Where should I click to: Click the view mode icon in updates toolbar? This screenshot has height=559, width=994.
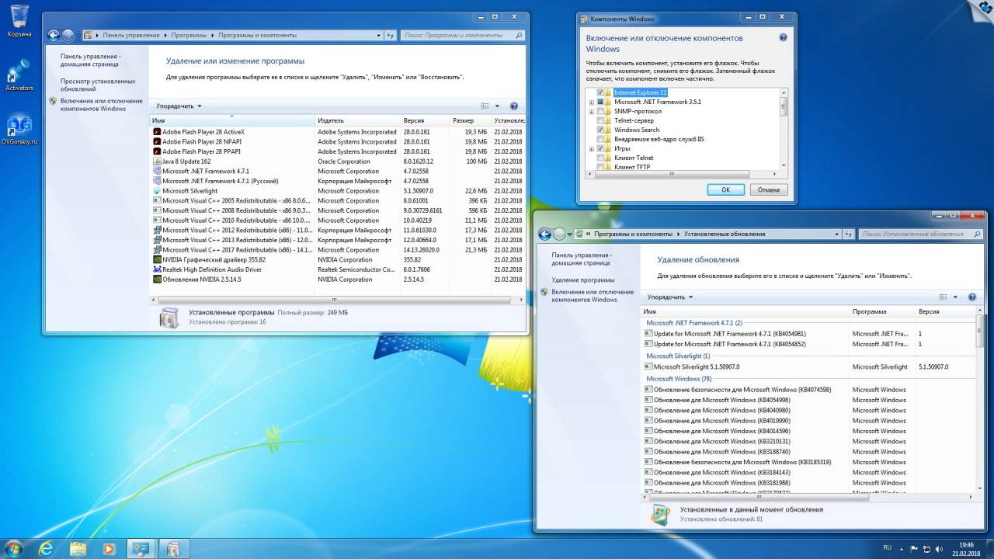coord(943,297)
